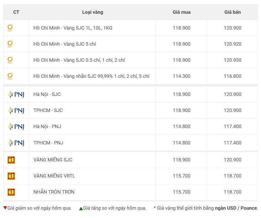Click SJC logo in the Vàng SJC 5 chỉ row
Viewport: 261px width, 218px height.
10,44
